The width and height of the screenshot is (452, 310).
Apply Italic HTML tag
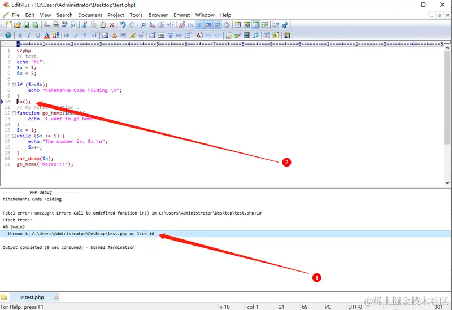29,35
